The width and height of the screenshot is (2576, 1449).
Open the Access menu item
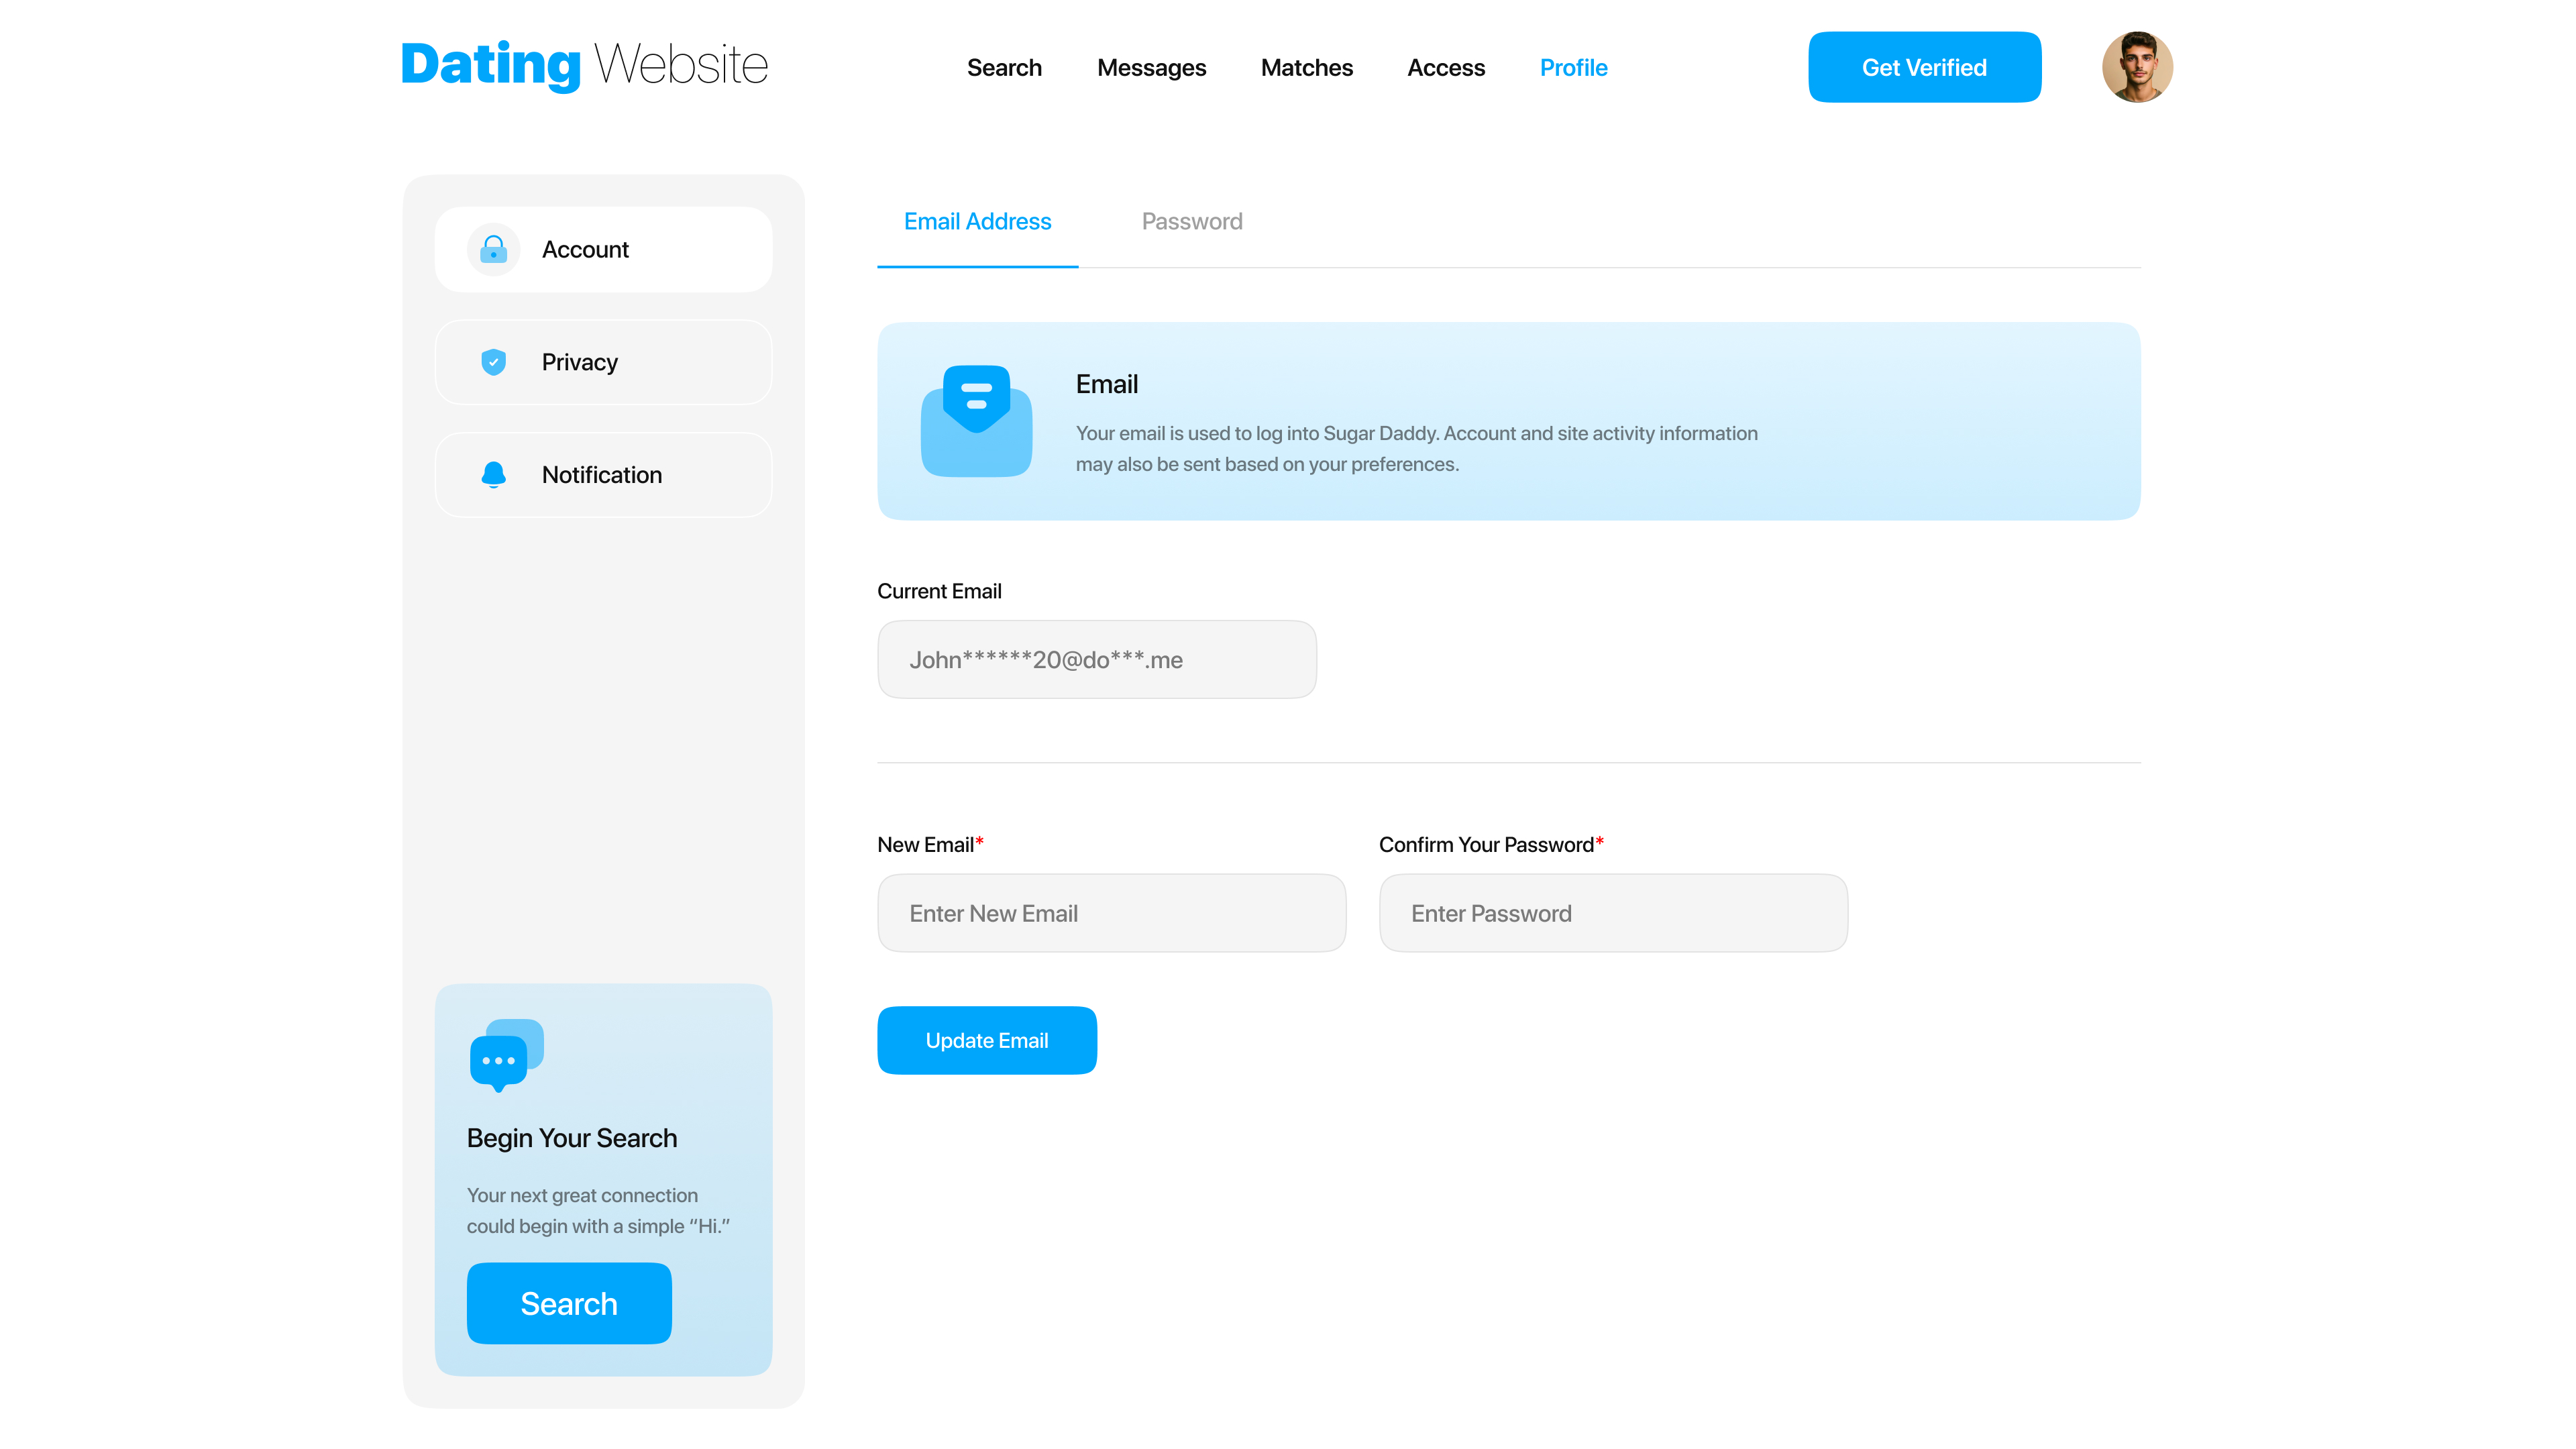click(x=1445, y=68)
